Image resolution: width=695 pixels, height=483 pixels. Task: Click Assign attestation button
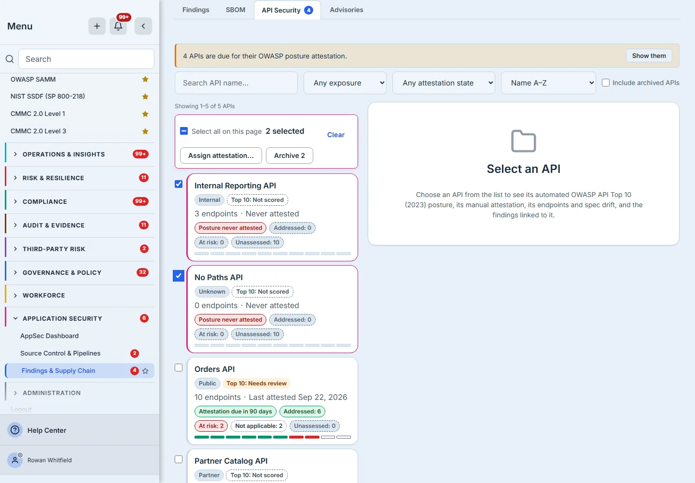coord(221,156)
